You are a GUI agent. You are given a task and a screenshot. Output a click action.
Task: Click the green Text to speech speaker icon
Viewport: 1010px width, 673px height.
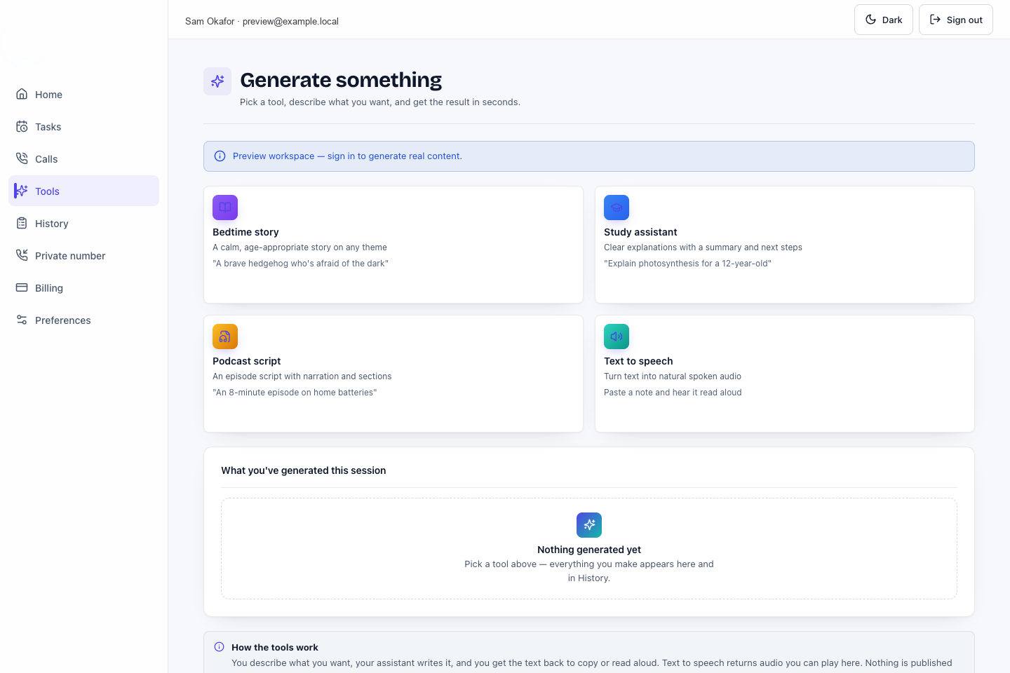[617, 336]
